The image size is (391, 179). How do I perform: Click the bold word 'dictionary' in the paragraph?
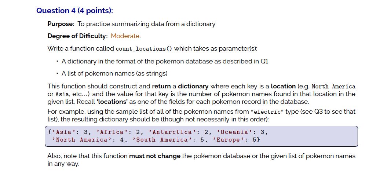[193, 87]
